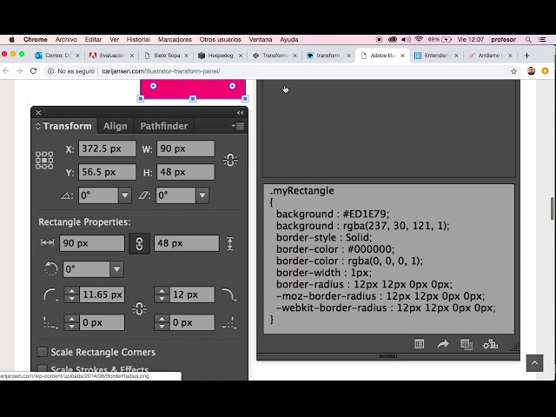Viewport: 556px width, 417px height.
Task: Switch to the Hospedog browser tab
Action: point(220,56)
